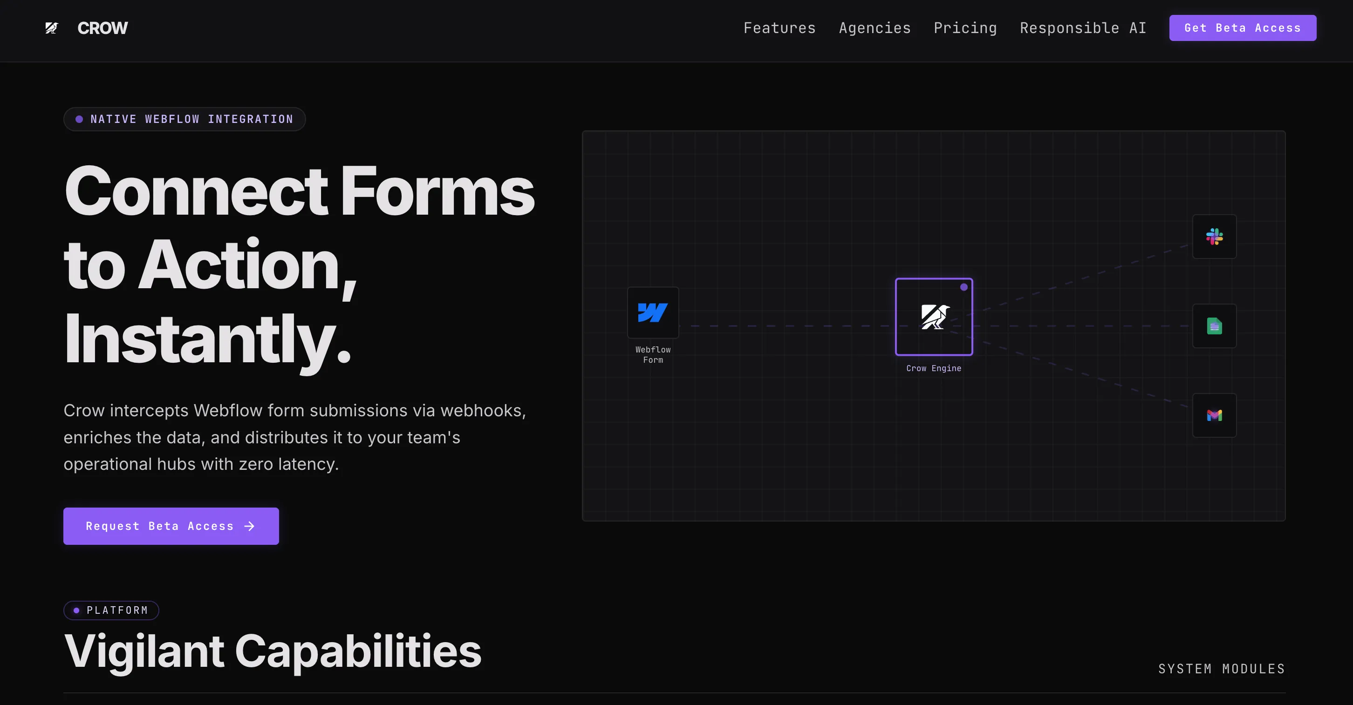This screenshot has width=1353, height=705.
Task: Click the Crow bird logo icon in header
Action: coord(51,28)
